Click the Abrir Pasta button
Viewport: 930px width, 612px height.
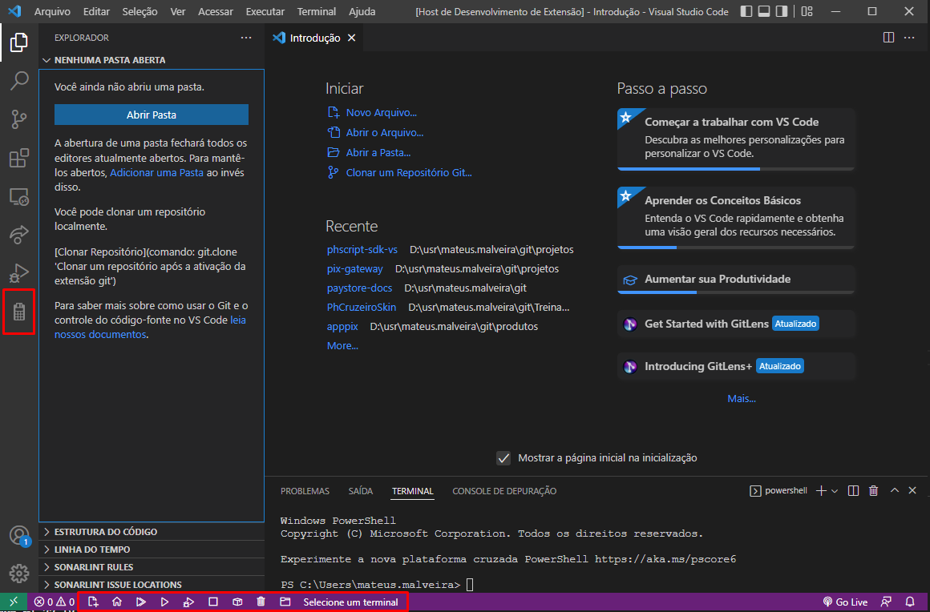tap(151, 115)
